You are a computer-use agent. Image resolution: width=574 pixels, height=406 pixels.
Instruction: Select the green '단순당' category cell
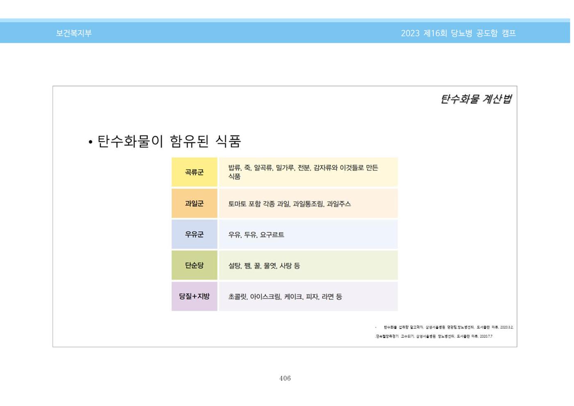(194, 265)
